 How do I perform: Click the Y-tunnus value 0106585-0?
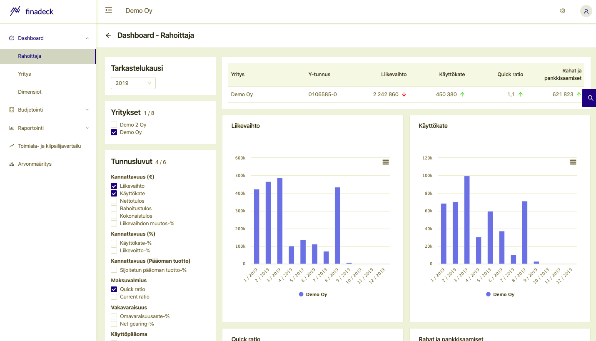(x=323, y=95)
